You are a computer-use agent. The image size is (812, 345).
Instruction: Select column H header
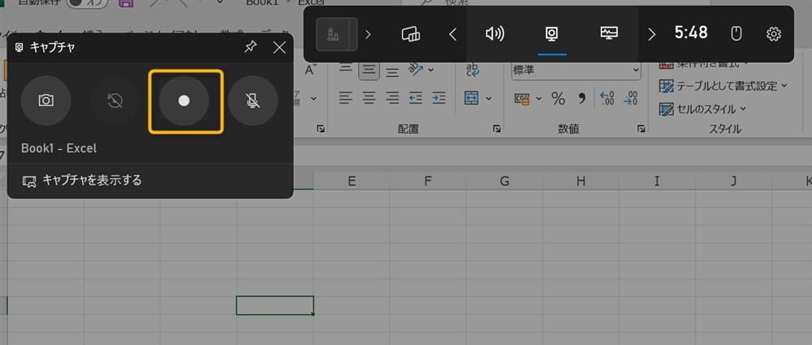click(x=581, y=181)
